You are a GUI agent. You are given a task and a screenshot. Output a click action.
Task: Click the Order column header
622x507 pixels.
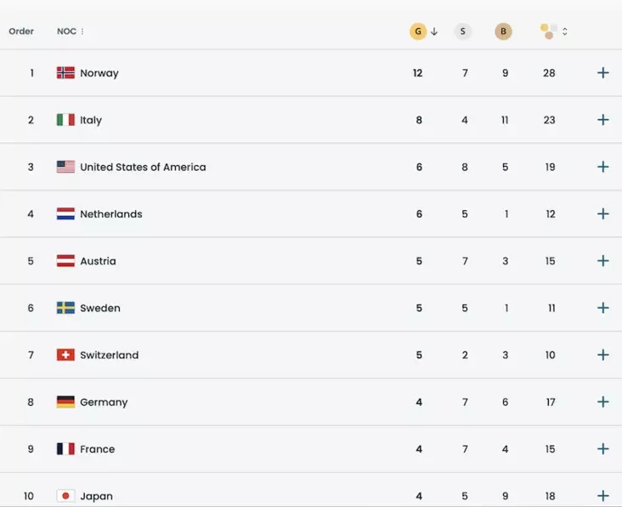coord(21,31)
